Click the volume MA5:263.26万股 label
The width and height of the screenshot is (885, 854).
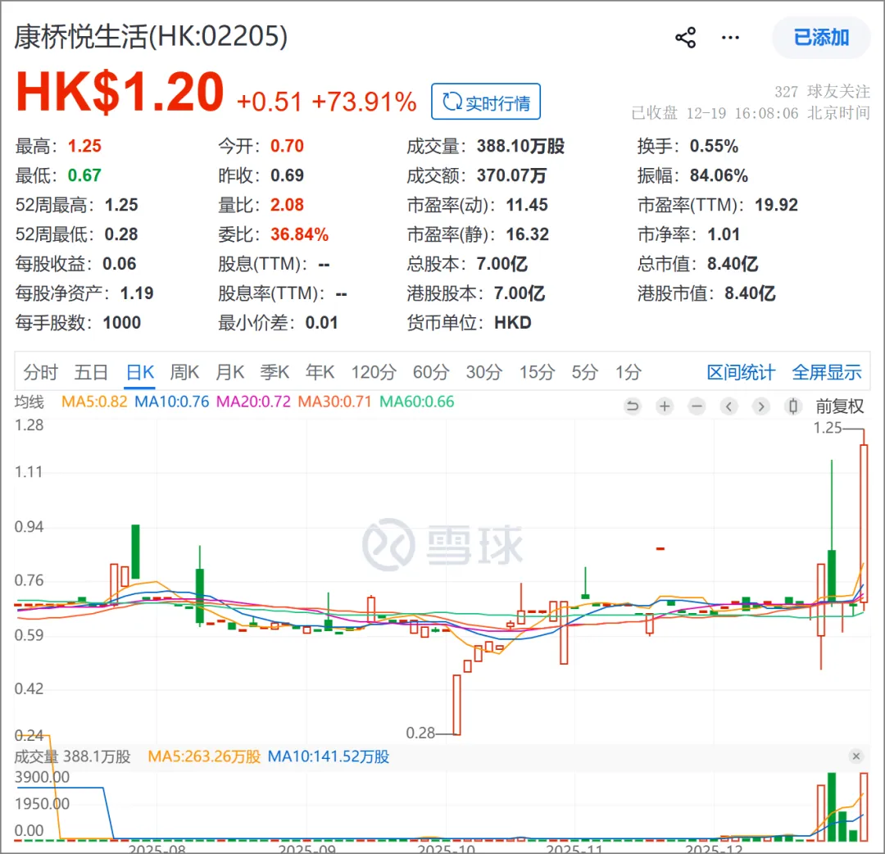204,756
